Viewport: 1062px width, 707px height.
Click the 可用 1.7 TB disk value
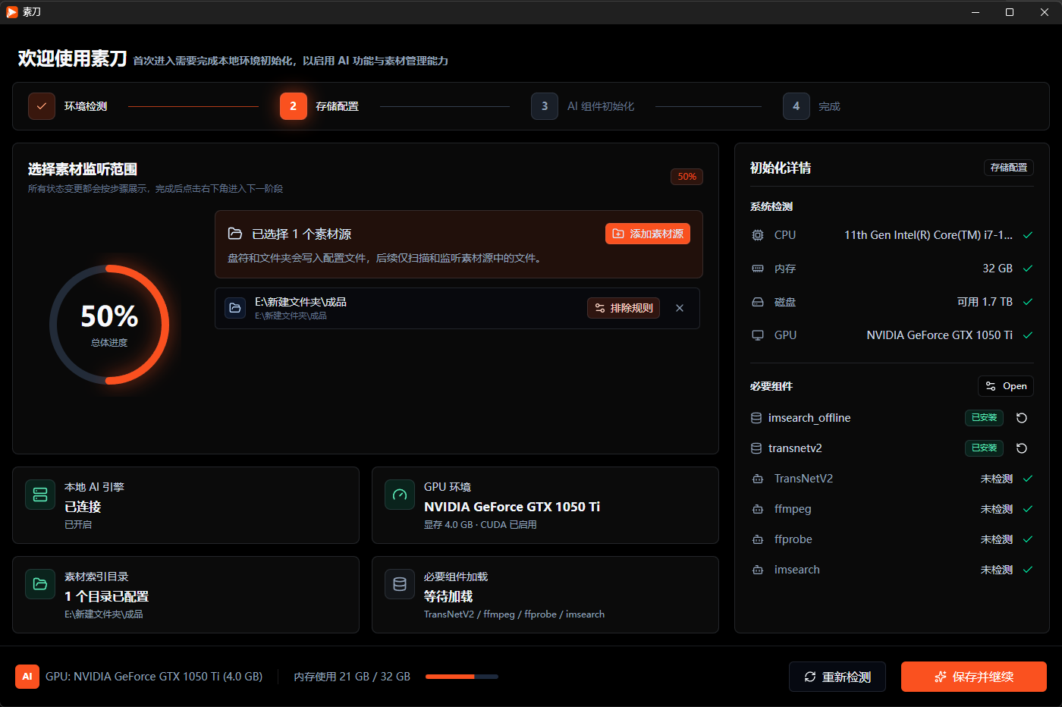pyautogui.click(x=985, y=302)
